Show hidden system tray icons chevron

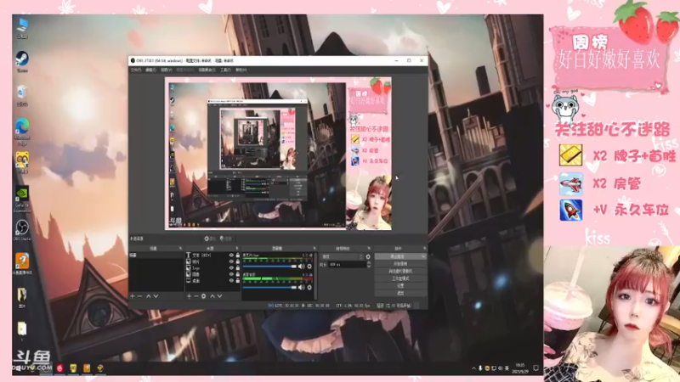coord(473,368)
